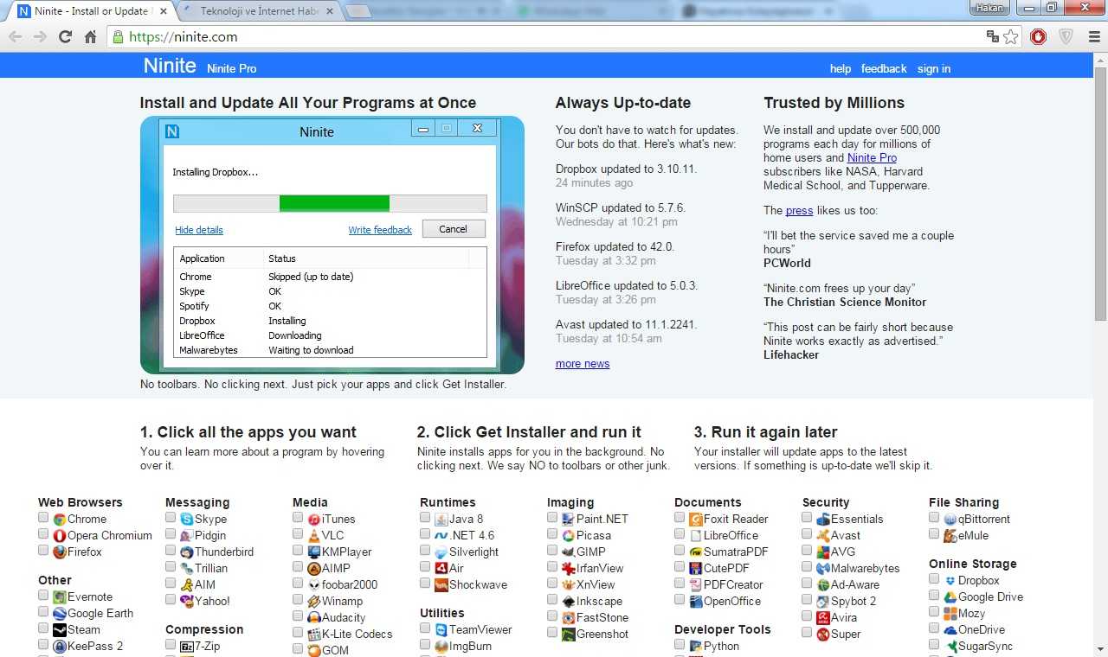The image size is (1108, 657).
Task: Click the Winamp icon
Action: (x=314, y=602)
